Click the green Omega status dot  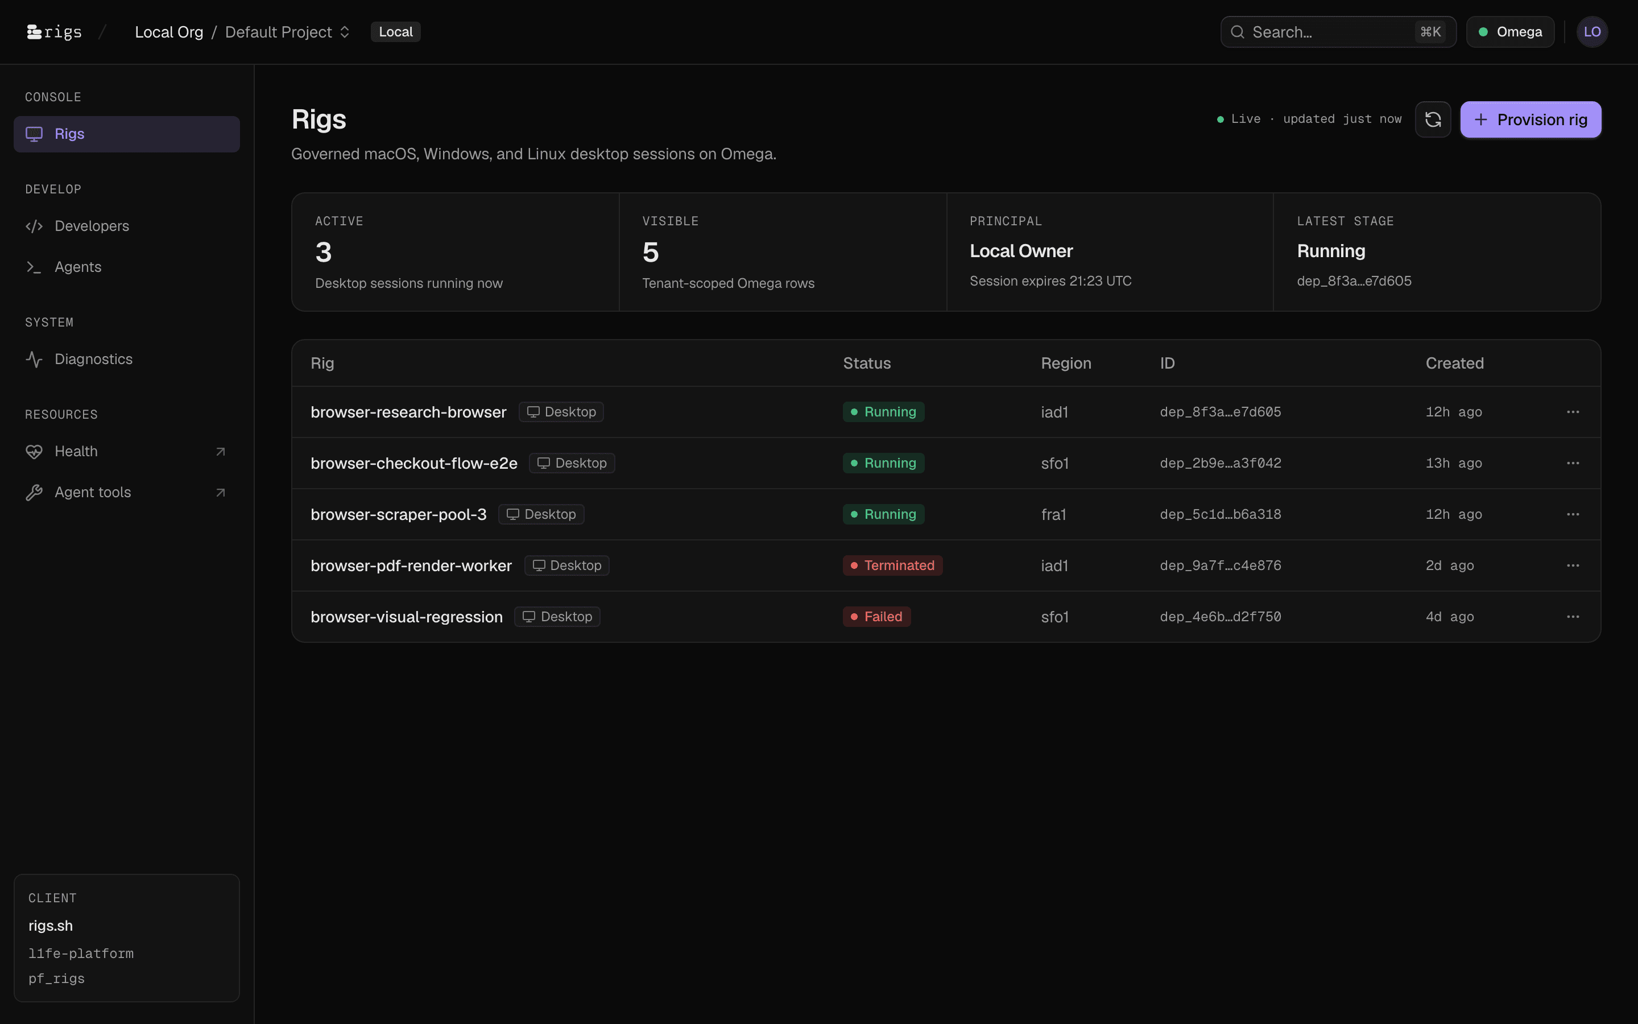pos(1483,32)
